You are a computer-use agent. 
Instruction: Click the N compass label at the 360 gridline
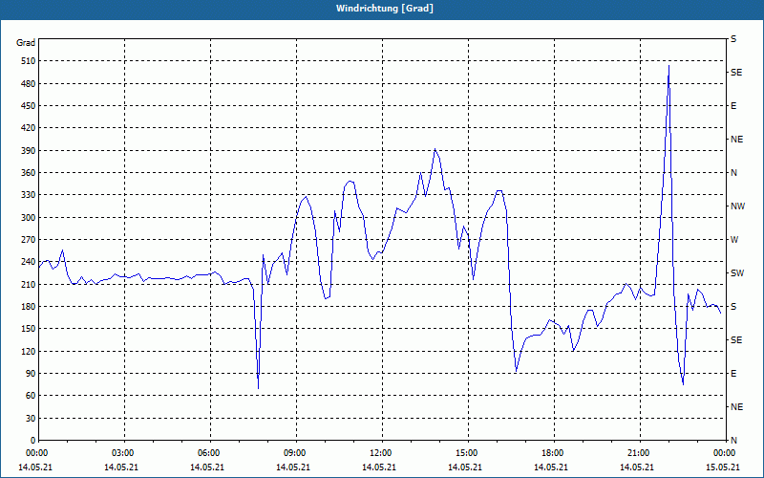coord(733,173)
